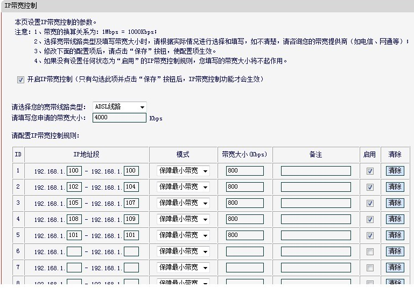Enable the 开启IP带宽控制 checkbox
The height and width of the screenshot is (288, 414).
click(x=21, y=80)
